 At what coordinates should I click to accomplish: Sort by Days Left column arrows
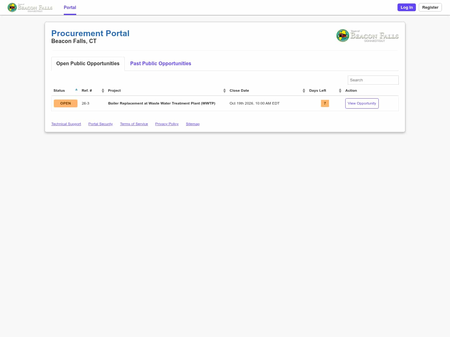[340, 91]
